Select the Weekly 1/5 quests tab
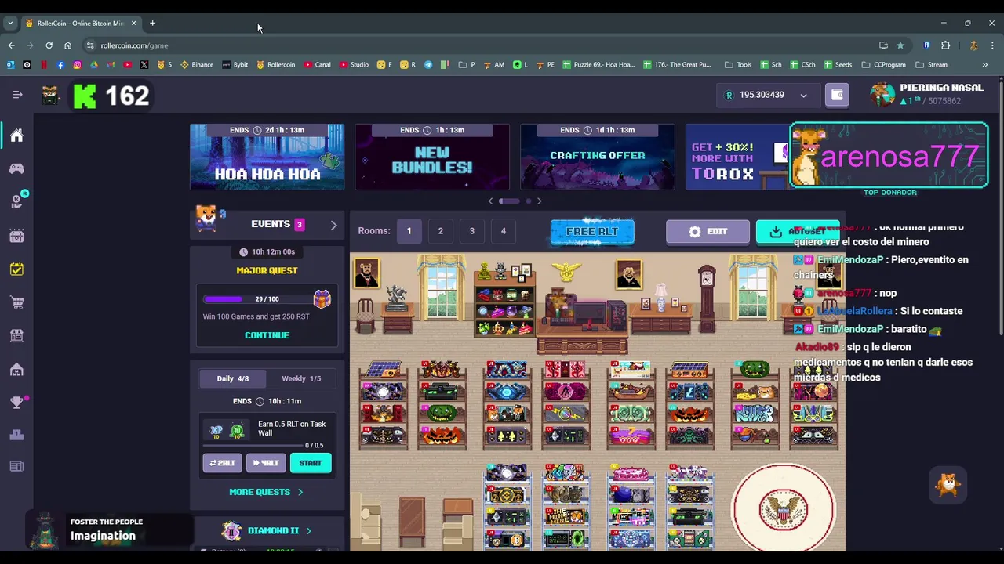Image resolution: width=1004 pixels, height=564 pixels. 301,378
